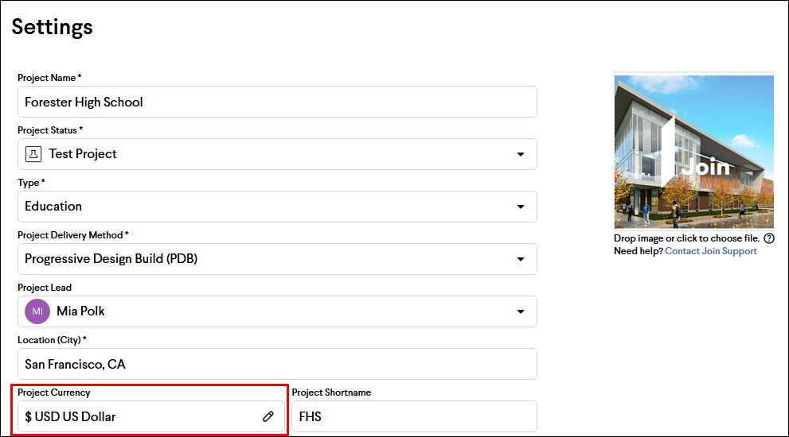Click the "$ USD US Dollar" currency value
789x437 pixels.
coord(70,416)
